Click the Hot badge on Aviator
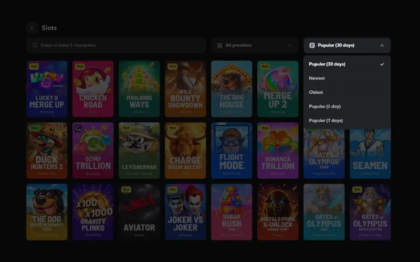Viewport: 420px width, 262px height. [x=126, y=189]
